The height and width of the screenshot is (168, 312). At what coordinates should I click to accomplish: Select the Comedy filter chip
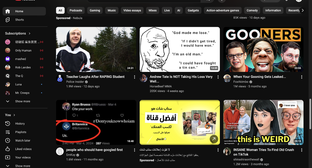252,10
